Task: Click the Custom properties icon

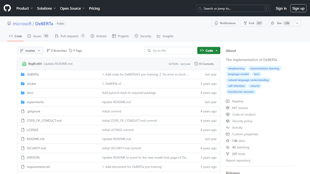Action: 228,134
